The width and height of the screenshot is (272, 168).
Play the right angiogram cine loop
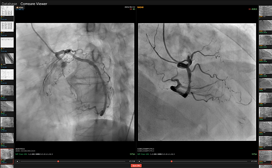pos(139,161)
